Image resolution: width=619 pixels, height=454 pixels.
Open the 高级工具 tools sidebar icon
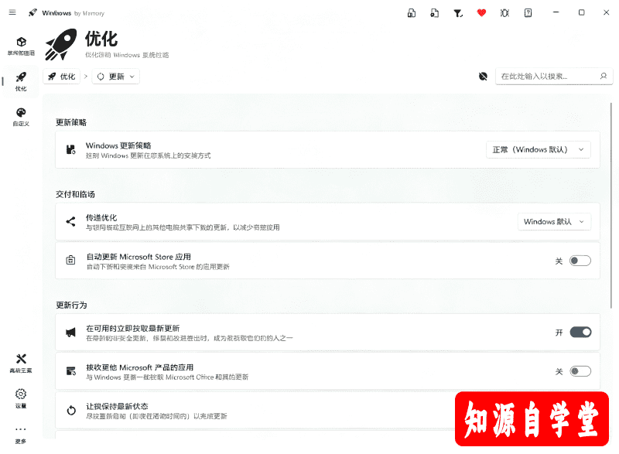pyautogui.click(x=21, y=364)
